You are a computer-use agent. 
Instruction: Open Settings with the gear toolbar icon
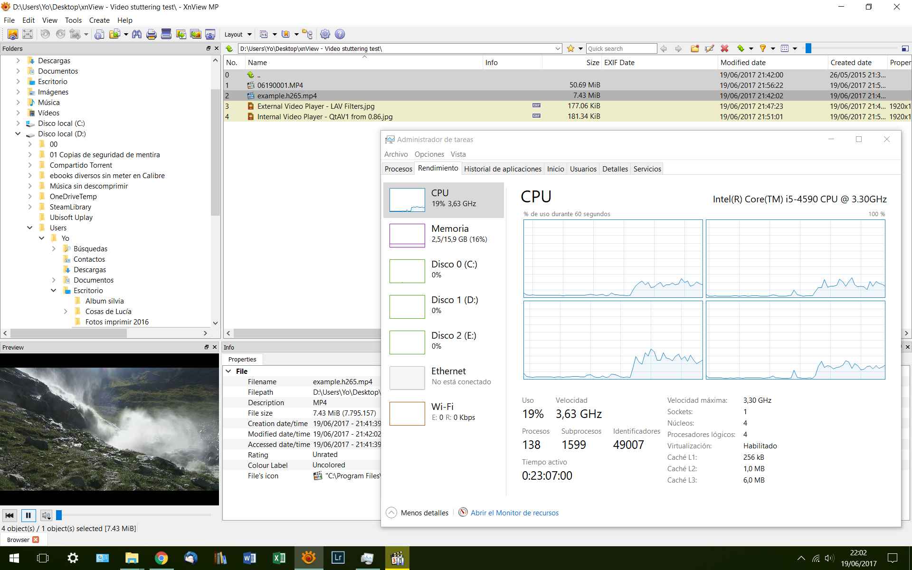coord(325,34)
